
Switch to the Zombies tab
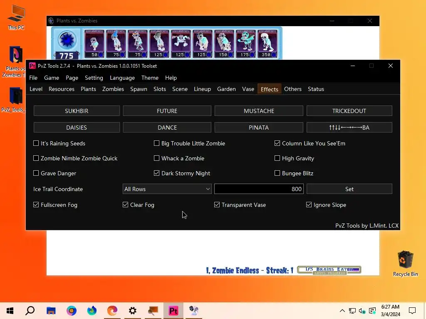click(x=113, y=89)
